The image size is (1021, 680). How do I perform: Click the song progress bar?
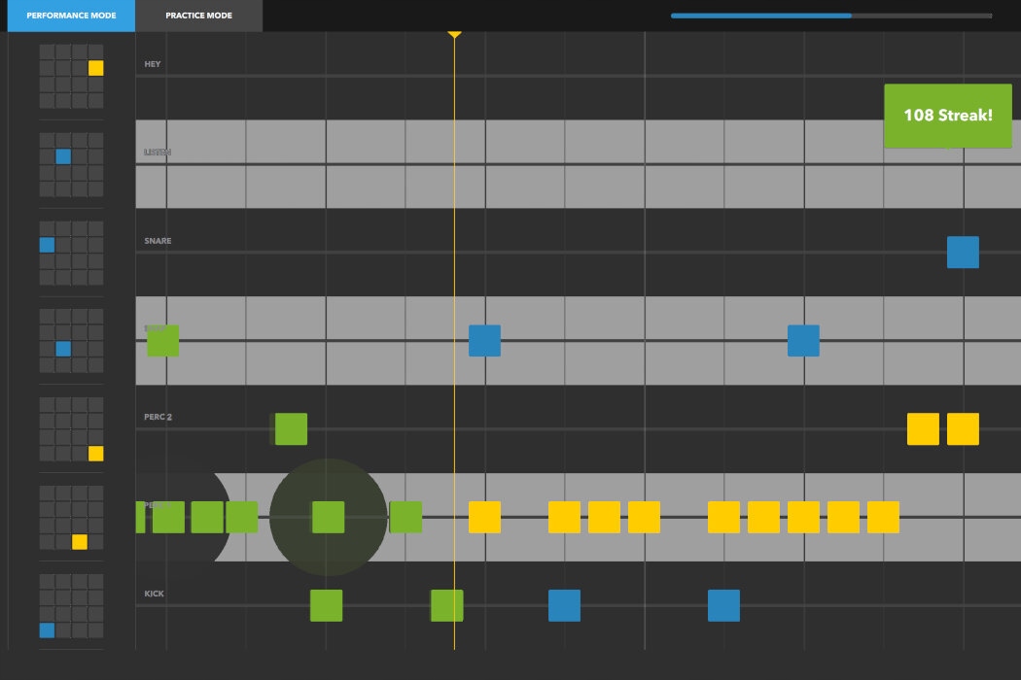(830, 16)
